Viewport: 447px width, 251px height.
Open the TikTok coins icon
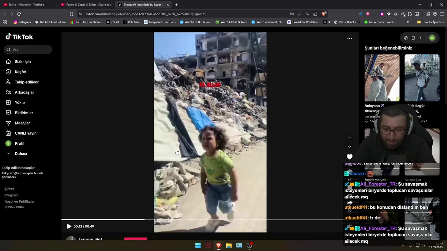click(406, 38)
